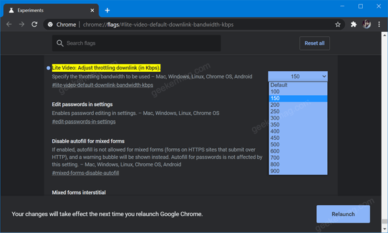Select the Experiments tab
The height and width of the screenshot is (233, 388).
tap(51, 10)
